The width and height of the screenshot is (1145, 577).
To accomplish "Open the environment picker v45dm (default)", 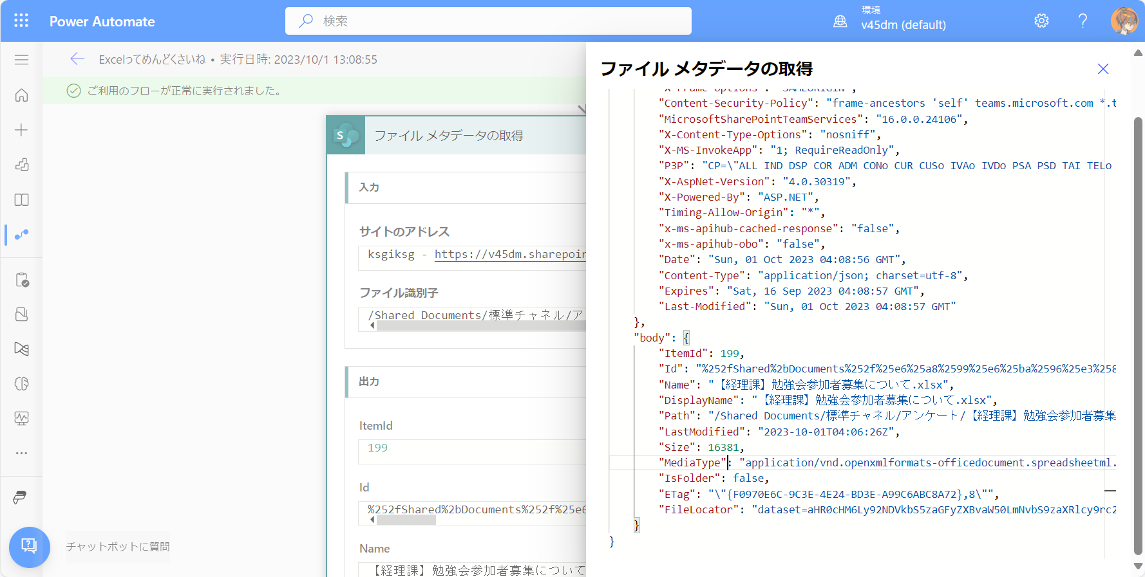I will 889,19.
